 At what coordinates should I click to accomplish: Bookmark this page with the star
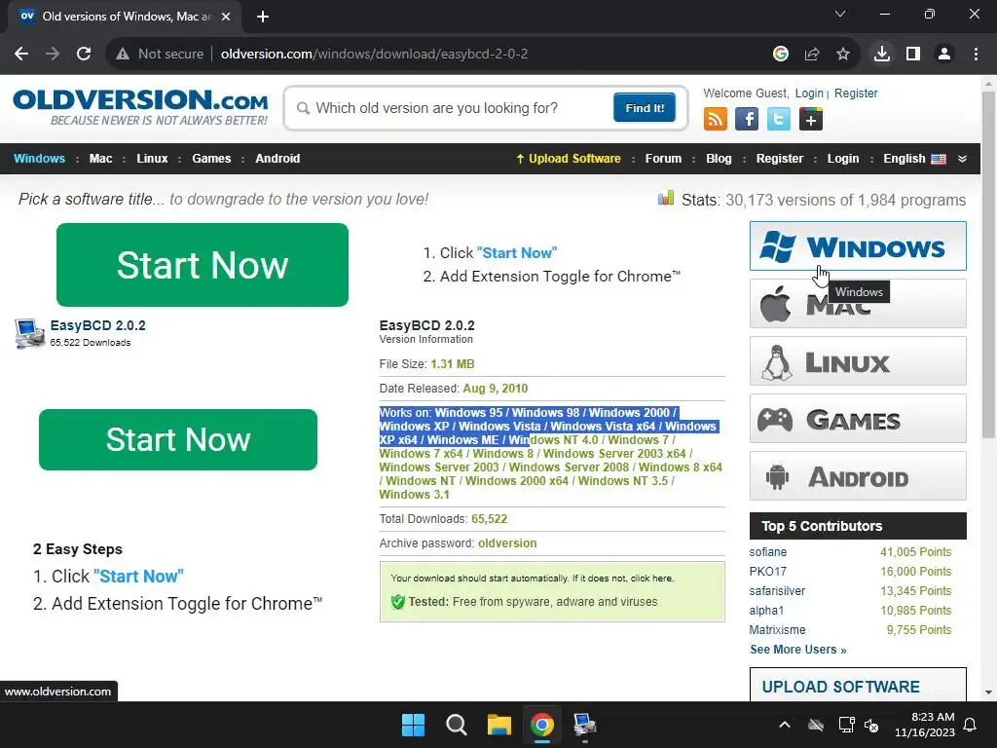843,55
